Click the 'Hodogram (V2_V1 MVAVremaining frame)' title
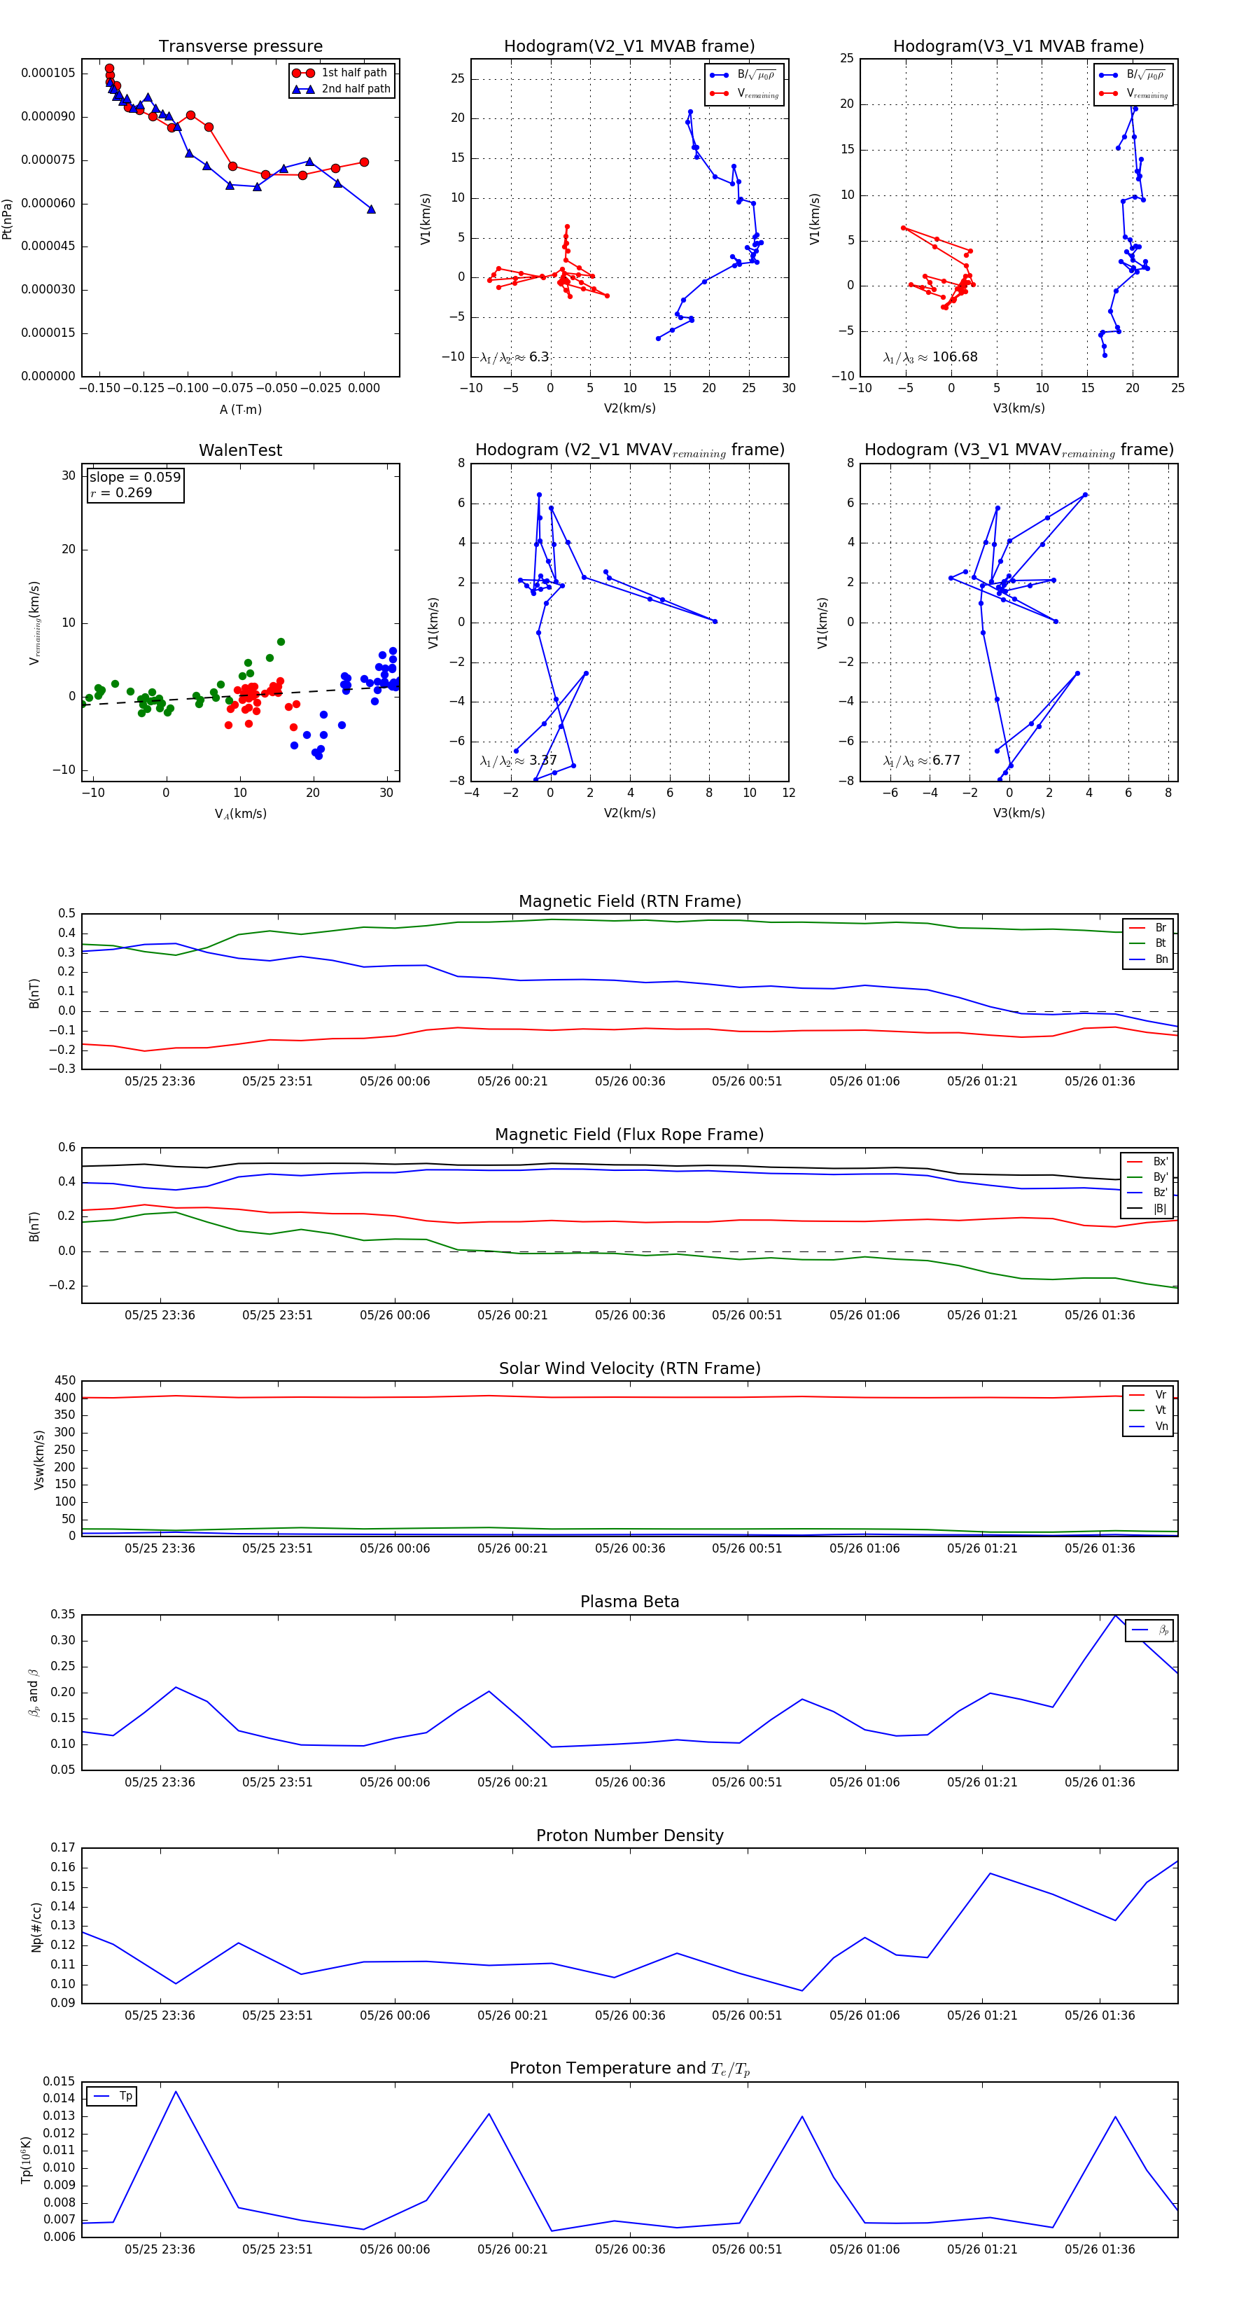Image resolution: width=1260 pixels, height=2311 pixels. [x=629, y=450]
